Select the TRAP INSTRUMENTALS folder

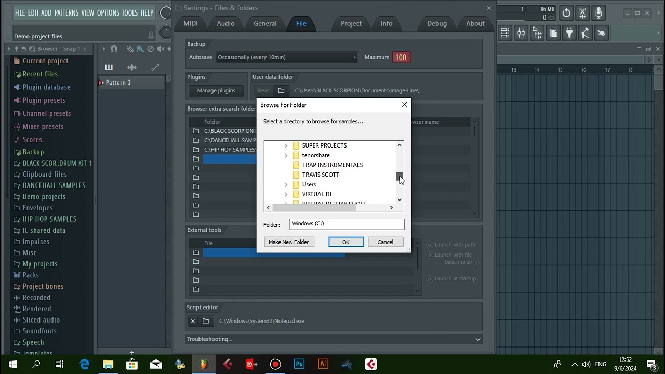pyautogui.click(x=332, y=165)
